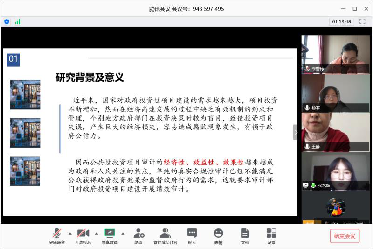
Task: Expand share options arrow beside 共享屏幕
Action: [123, 233]
